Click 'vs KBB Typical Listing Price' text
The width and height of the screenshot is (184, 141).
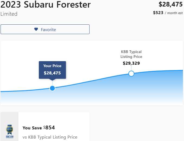pos(50,137)
